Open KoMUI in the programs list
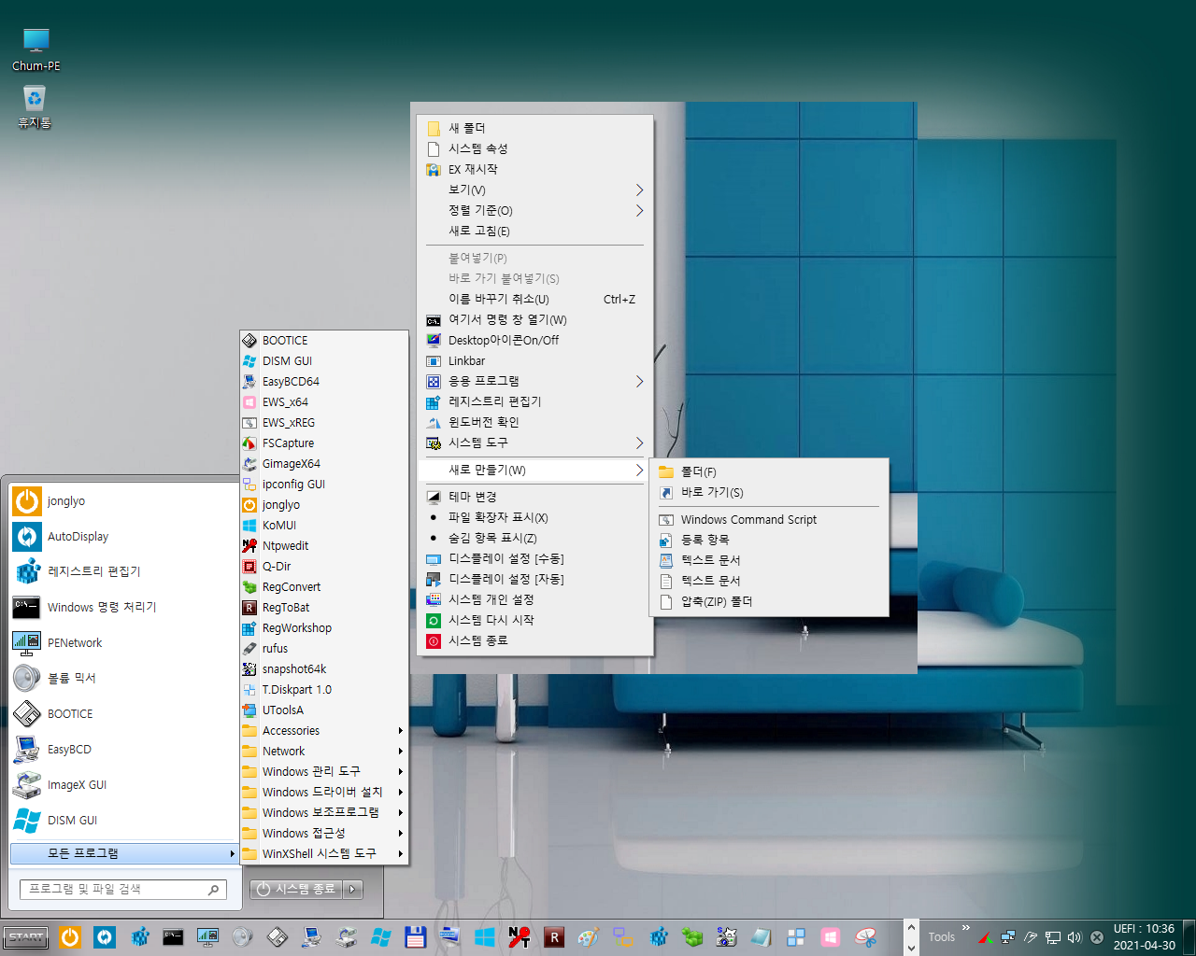The height and width of the screenshot is (956, 1196). click(x=324, y=526)
